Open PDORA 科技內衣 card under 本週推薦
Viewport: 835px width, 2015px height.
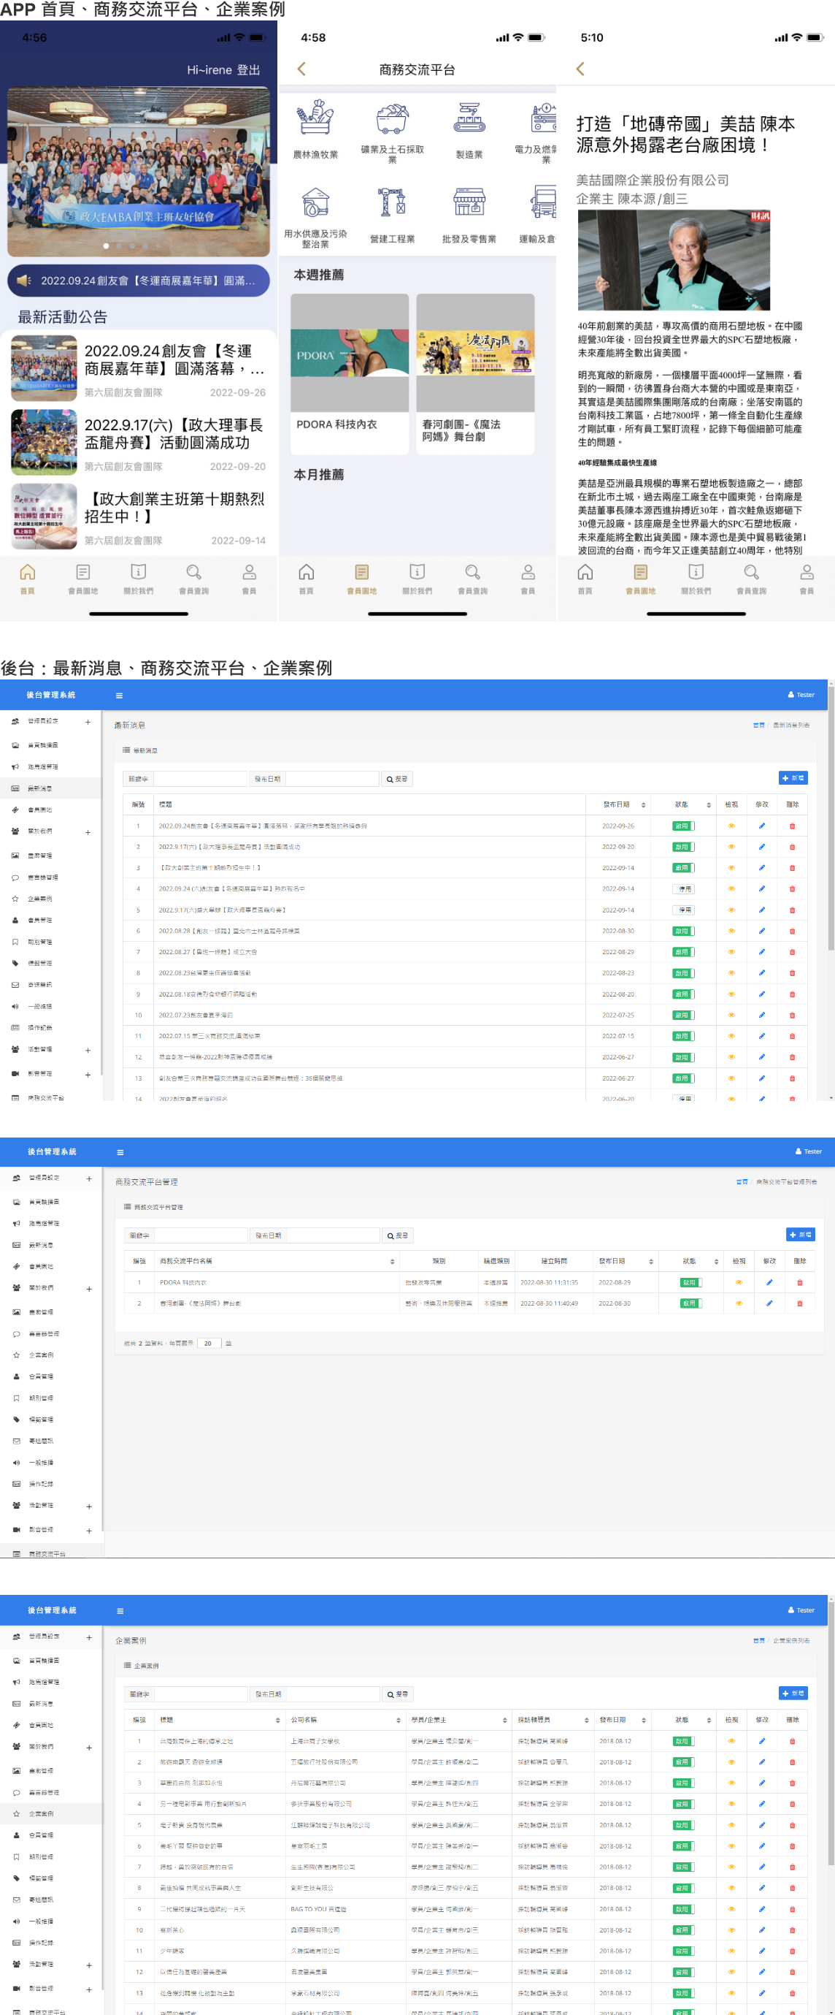pos(349,374)
